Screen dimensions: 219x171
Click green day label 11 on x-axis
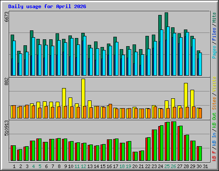(x=77, y=166)
